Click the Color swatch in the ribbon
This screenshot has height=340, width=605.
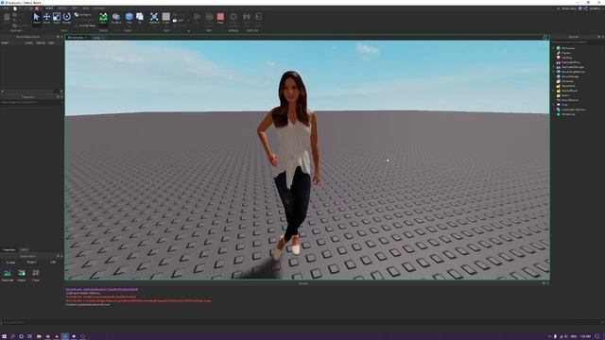point(166,17)
